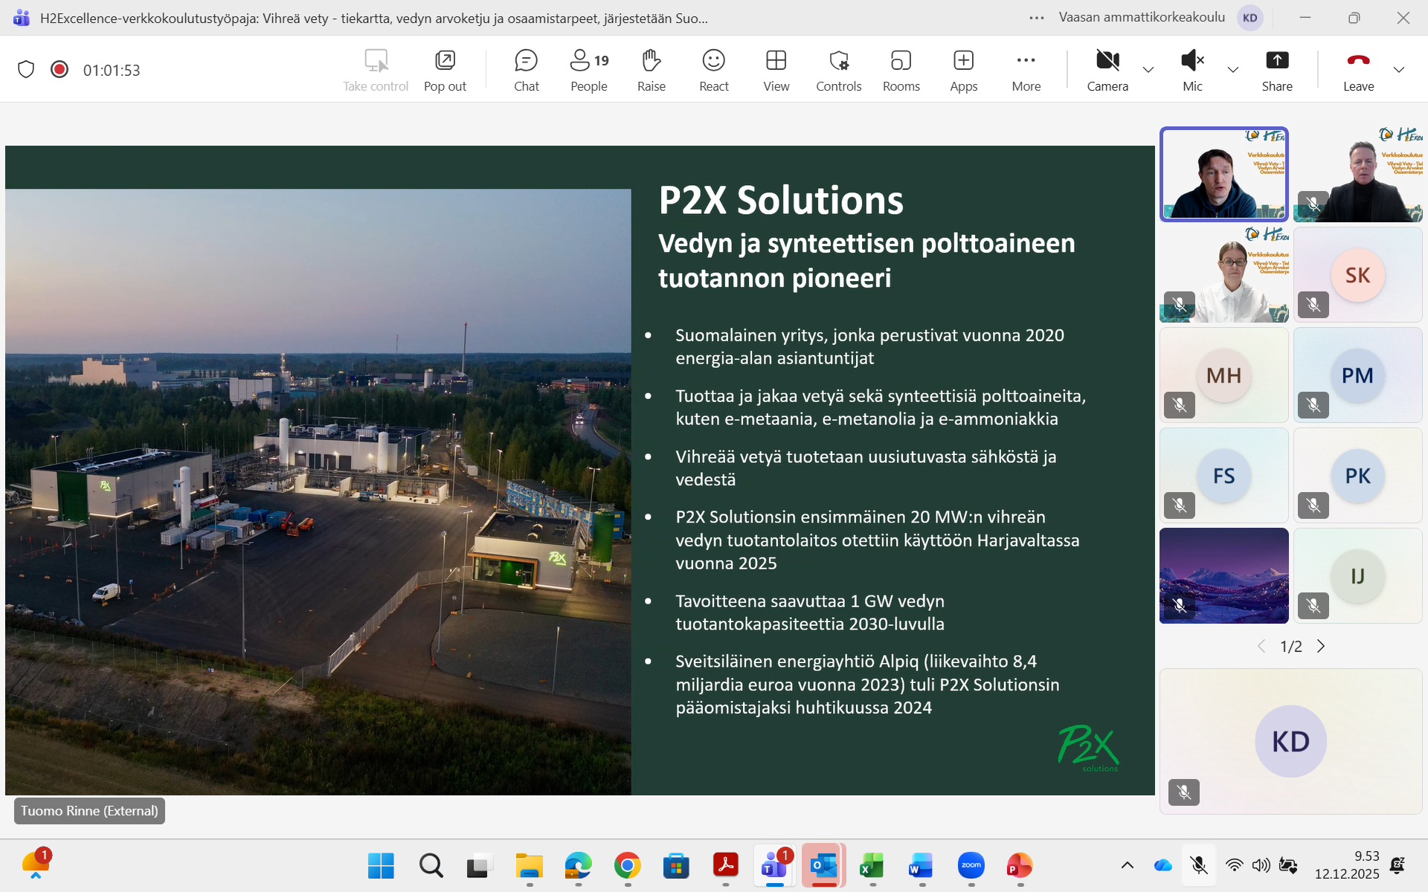Toggle microphone mute in system tray

tap(1198, 865)
